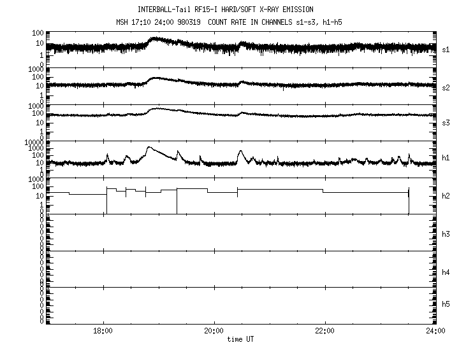Click the 'time UT' axis title
Viewport: 459px width, 350px height.
point(241,339)
